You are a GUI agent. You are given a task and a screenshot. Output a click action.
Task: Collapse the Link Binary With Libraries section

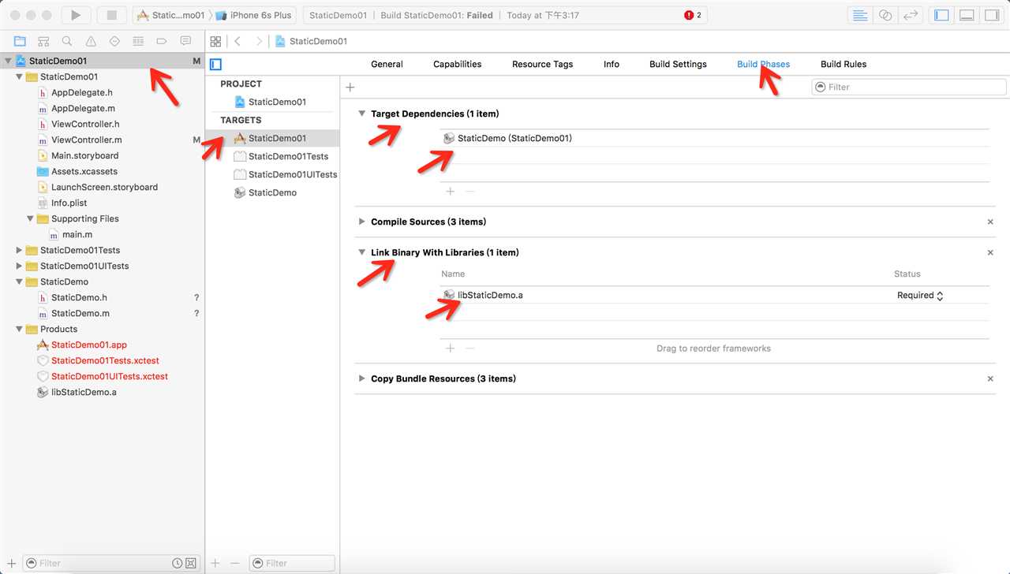[362, 252]
